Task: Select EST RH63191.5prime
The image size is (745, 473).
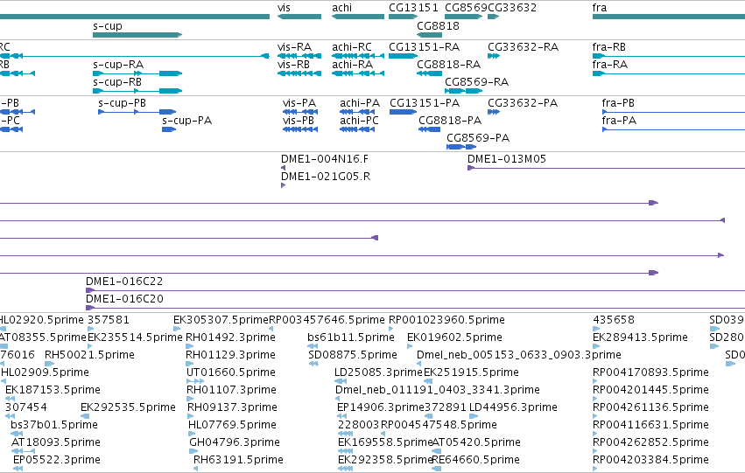Action: [x=196, y=470]
